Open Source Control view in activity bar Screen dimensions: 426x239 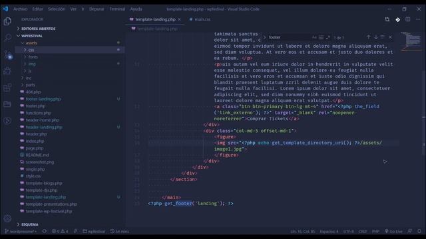(x=7, y=54)
